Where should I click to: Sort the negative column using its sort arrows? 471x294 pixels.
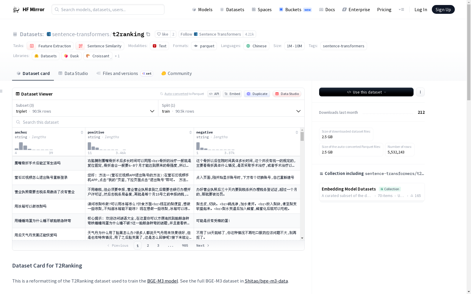click(x=297, y=132)
